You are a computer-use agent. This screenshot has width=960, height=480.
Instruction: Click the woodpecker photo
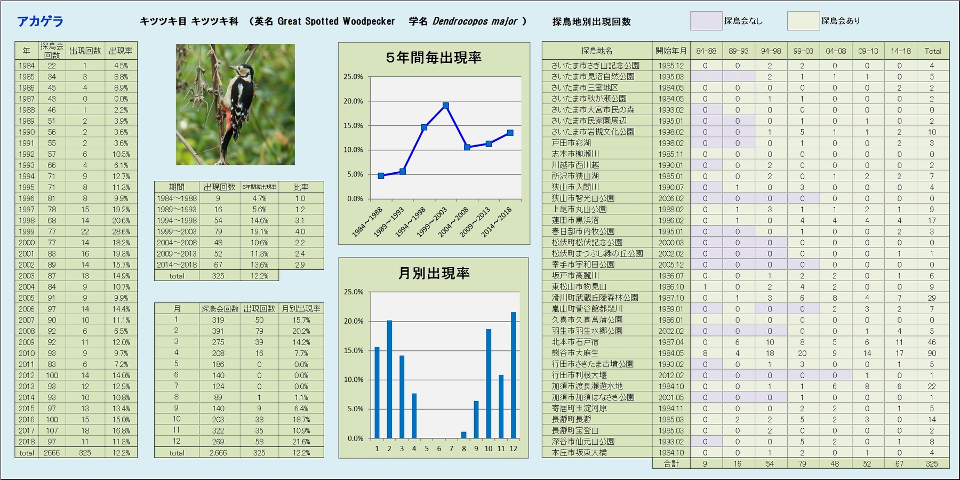235,105
